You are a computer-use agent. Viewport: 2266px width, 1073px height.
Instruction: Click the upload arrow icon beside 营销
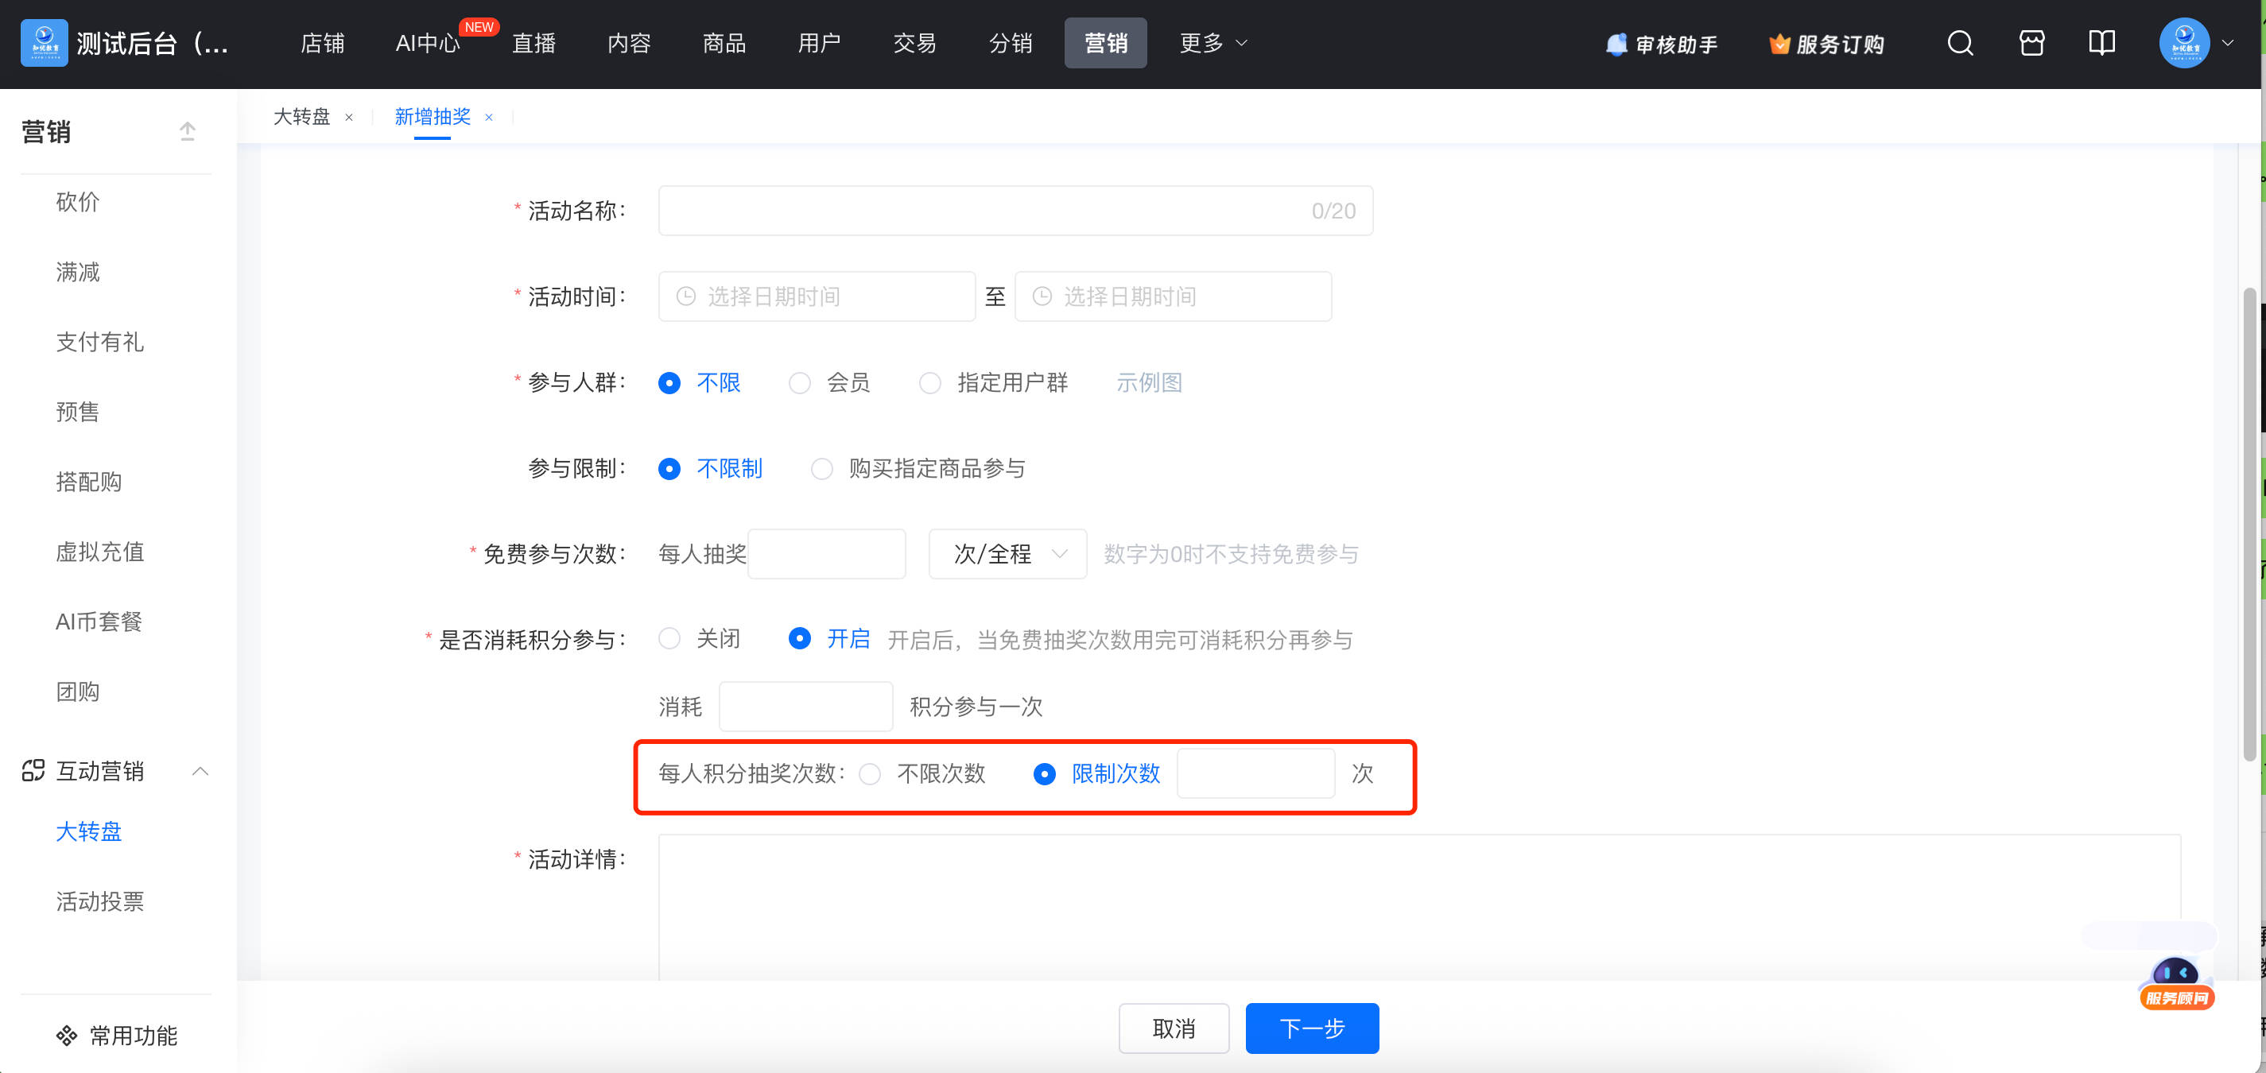(x=188, y=131)
